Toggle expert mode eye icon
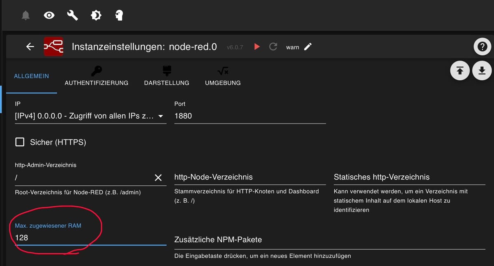Viewport: 494px width, 266px height. click(x=49, y=16)
